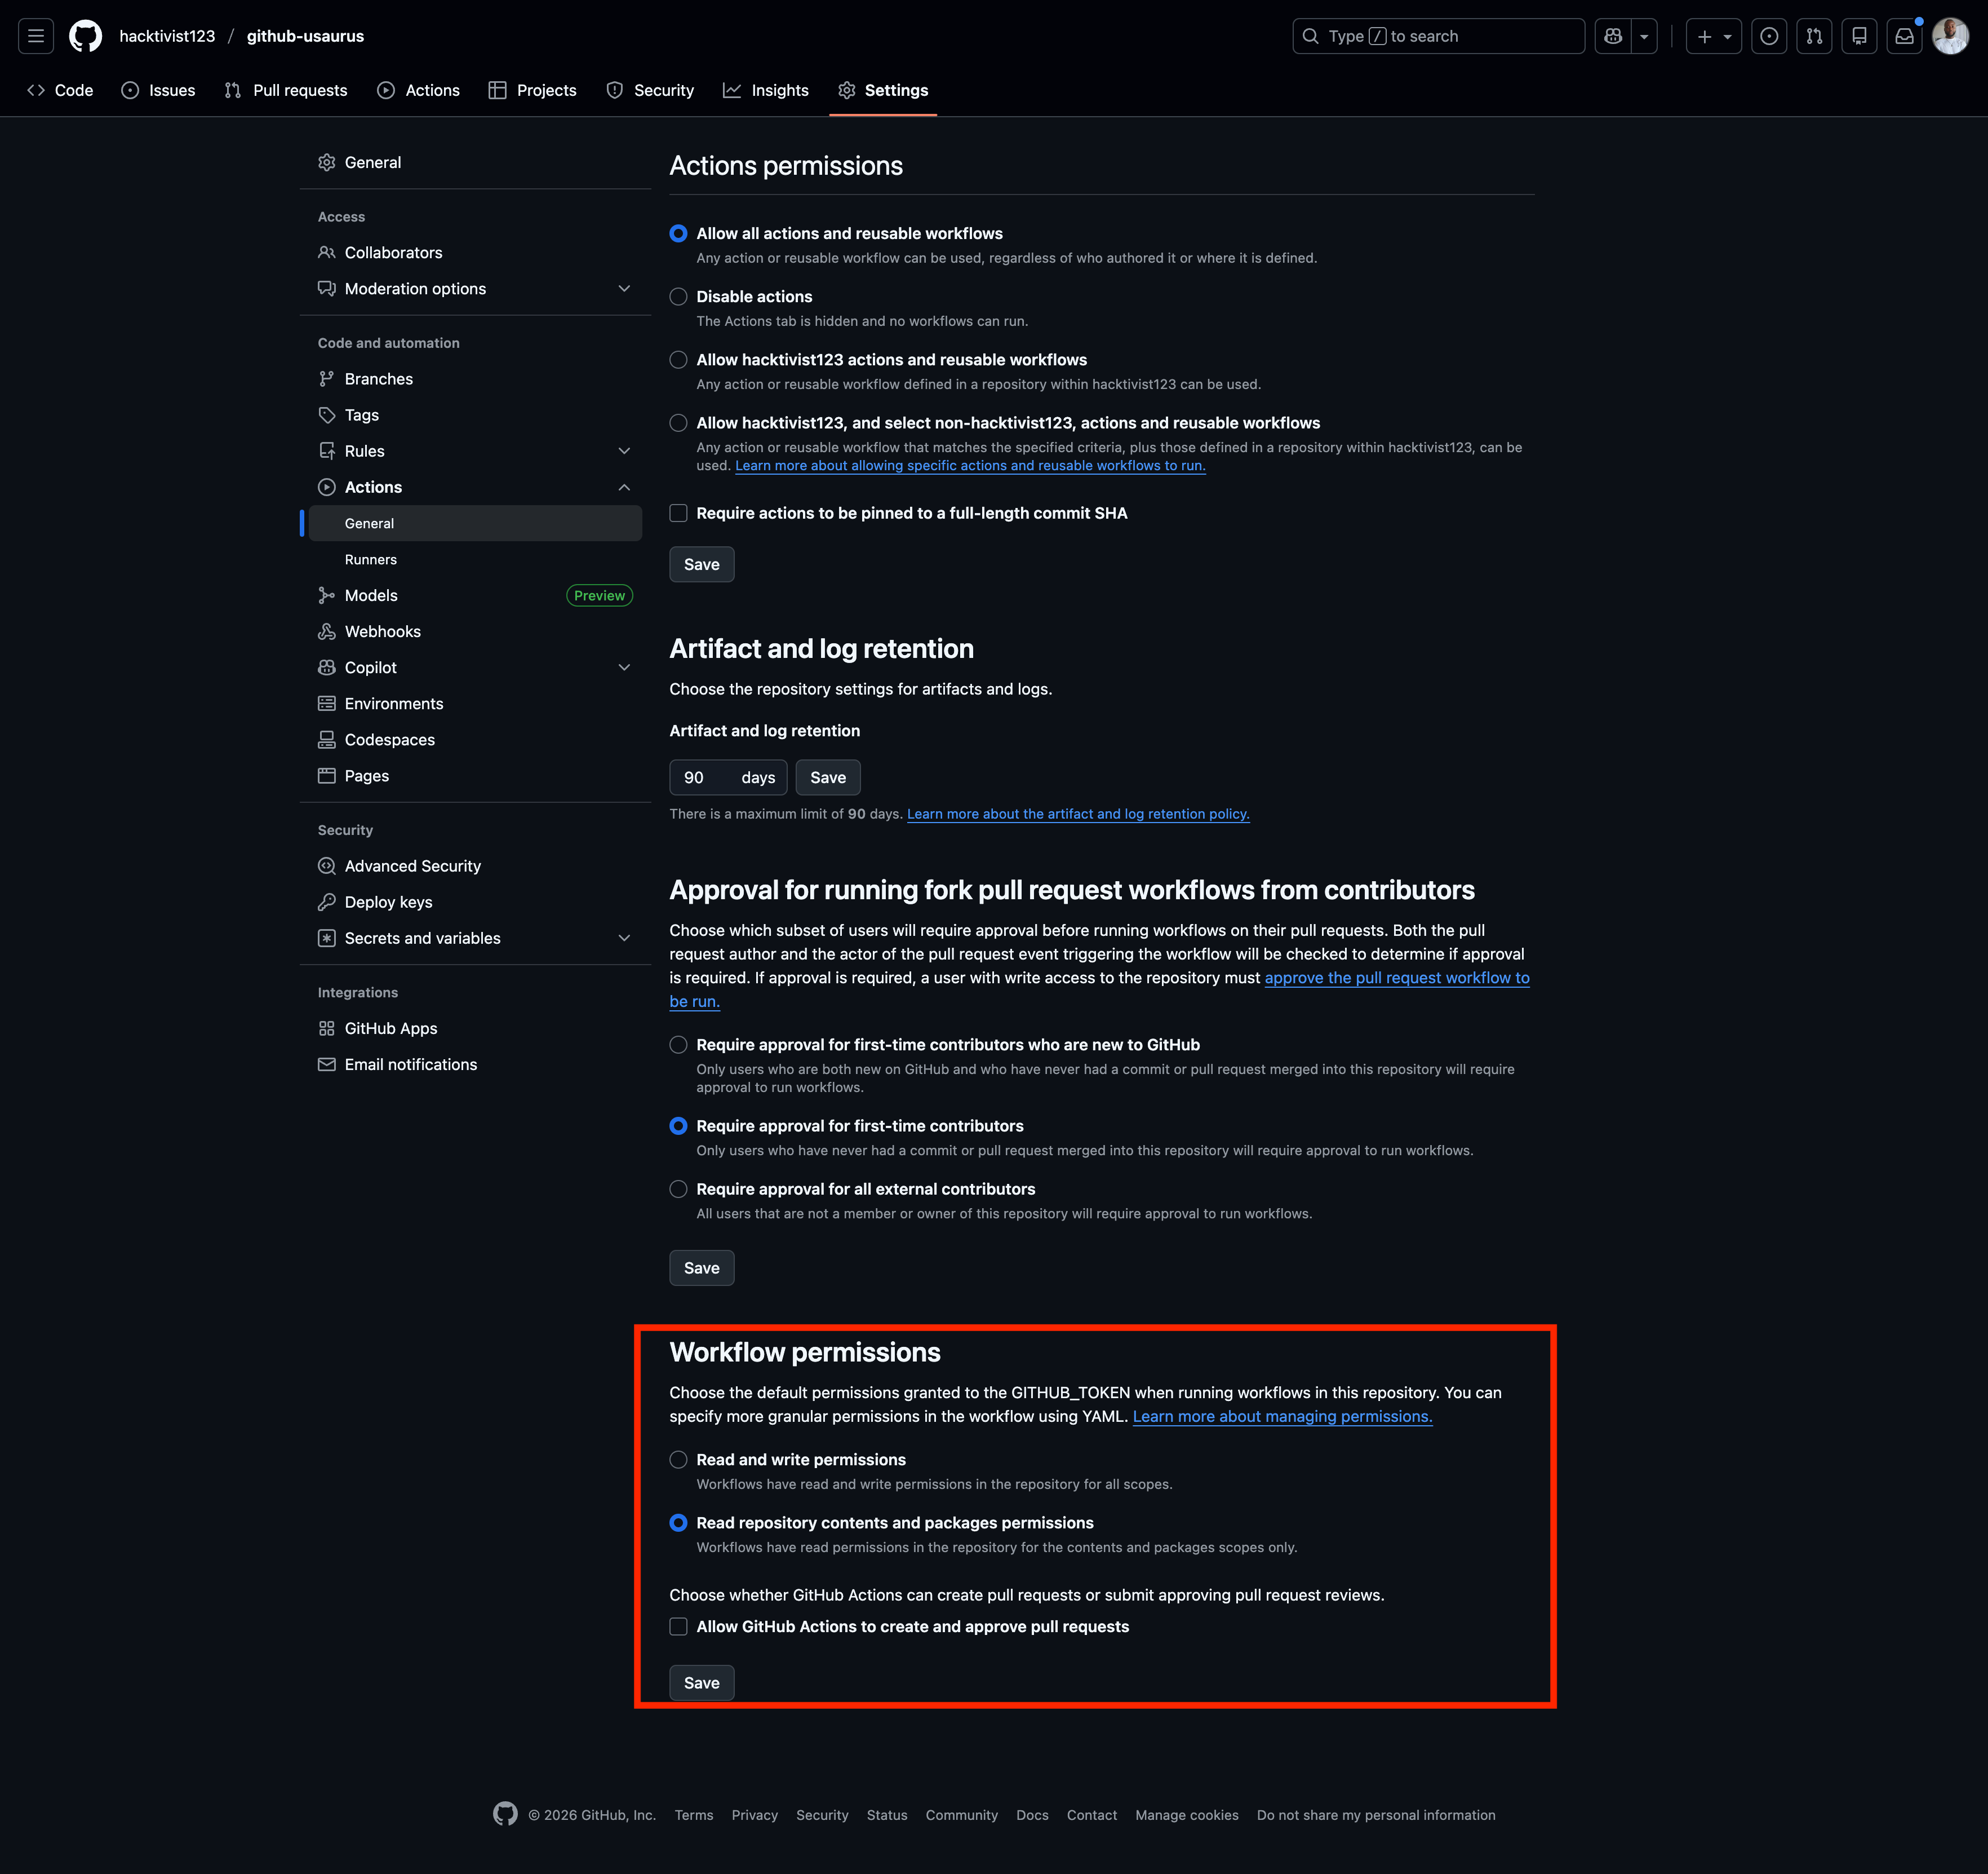Click the Webhooks icon in the sidebar
Viewport: 1988px width, 1874px height.
pyautogui.click(x=326, y=631)
